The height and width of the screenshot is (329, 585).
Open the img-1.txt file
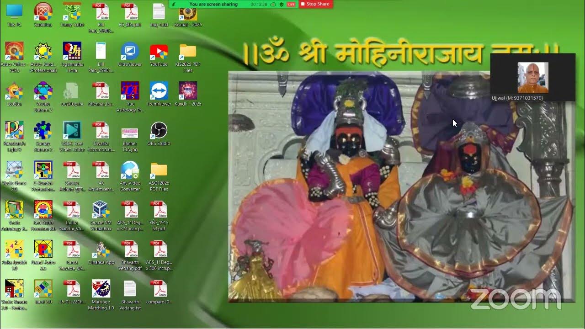tap(159, 15)
